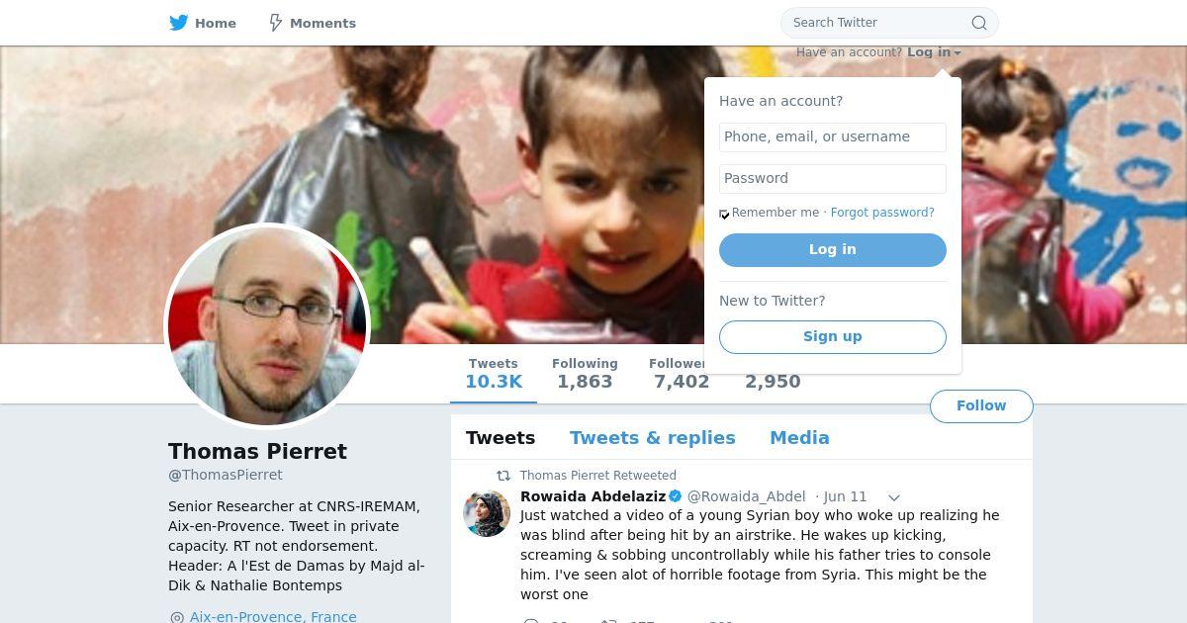Screen dimensions: 1187x623
Task: Focus the Phone, email, or username field
Action: click(x=833, y=137)
